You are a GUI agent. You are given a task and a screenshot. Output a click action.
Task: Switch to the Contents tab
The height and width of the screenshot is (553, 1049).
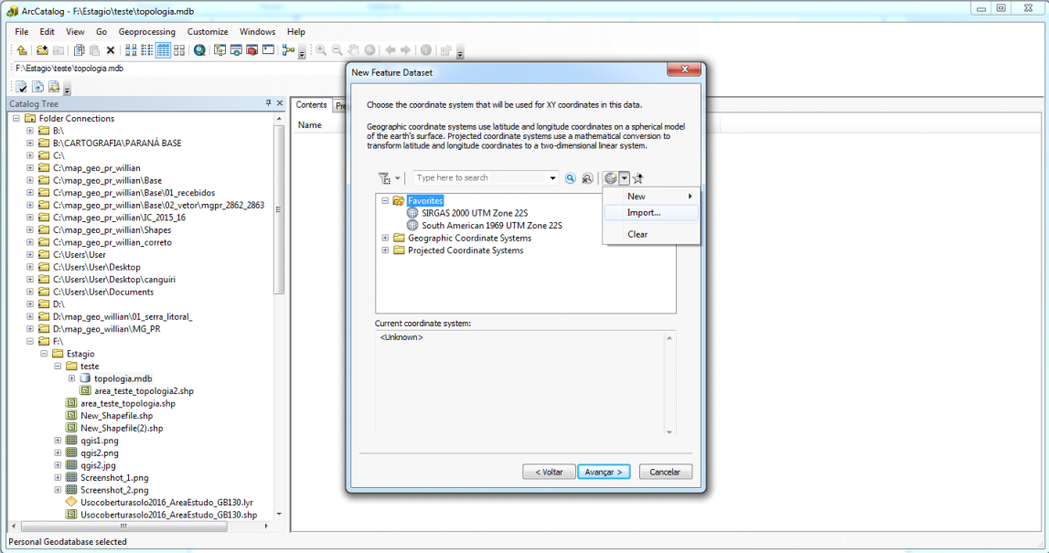(x=311, y=105)
